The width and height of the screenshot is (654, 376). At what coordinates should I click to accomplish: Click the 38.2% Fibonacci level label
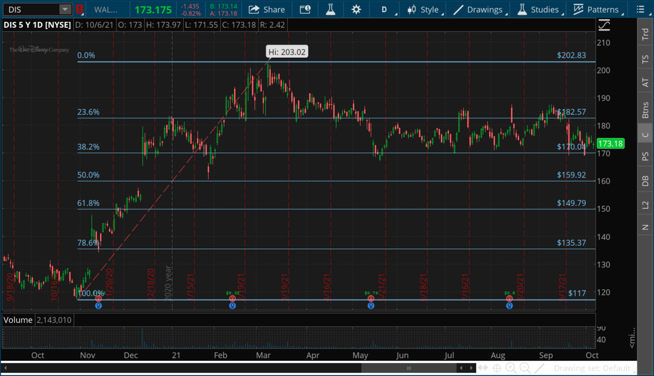tap(88, 147)
